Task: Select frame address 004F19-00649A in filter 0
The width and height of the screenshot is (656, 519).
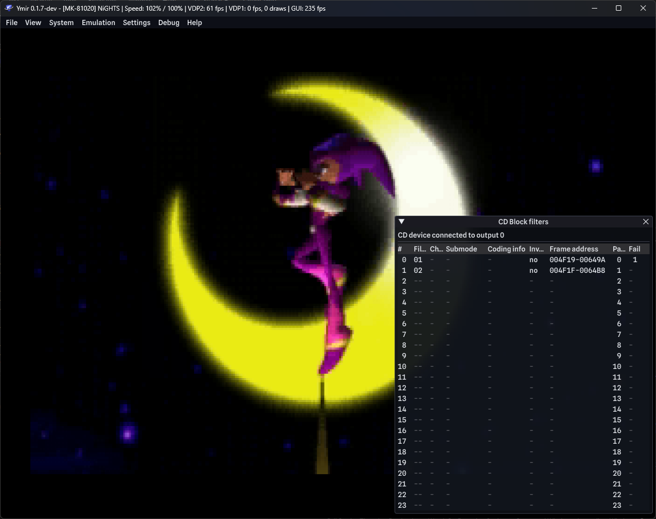Action: [577, 259]
